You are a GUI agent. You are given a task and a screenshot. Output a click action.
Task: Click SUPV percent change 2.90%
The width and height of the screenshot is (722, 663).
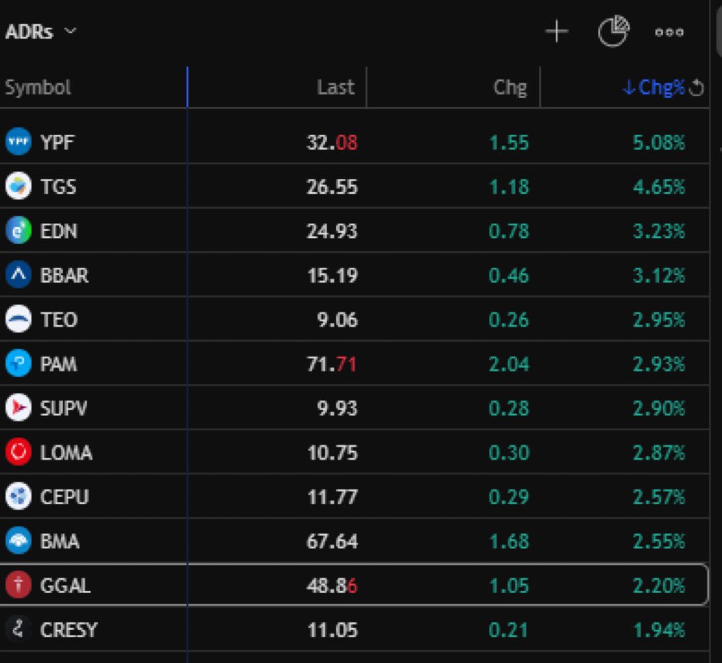659,408
